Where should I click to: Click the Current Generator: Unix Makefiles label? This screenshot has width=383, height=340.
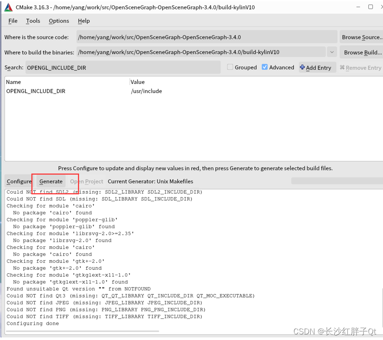click(x=150, y=181)
